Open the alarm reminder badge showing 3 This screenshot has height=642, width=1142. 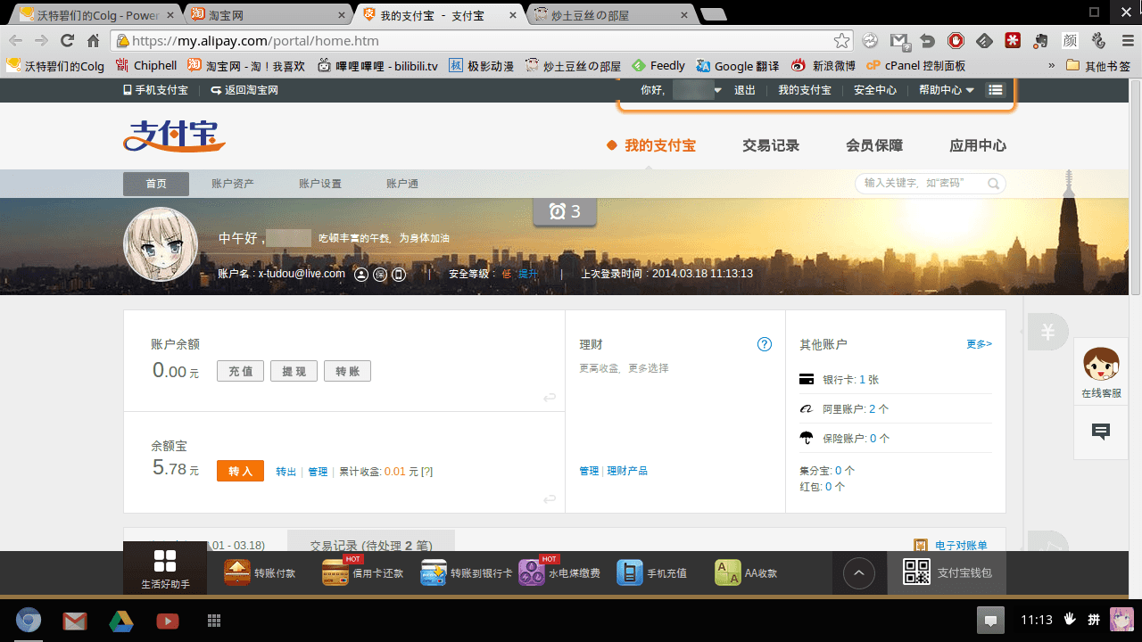[x=565, y=211]
